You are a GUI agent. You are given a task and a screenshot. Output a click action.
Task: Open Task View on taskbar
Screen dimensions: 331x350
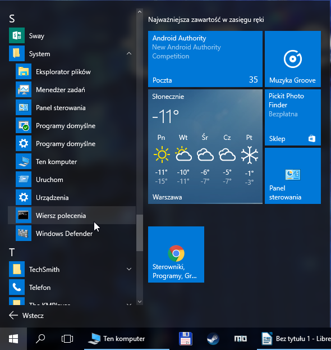[x=67, y=339]
